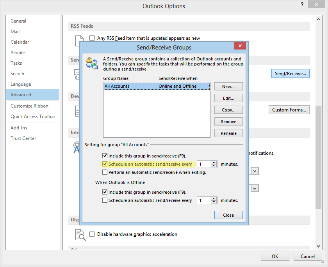Open the General options category
Screen dimensions: 328x267
[x=33, y=21]
